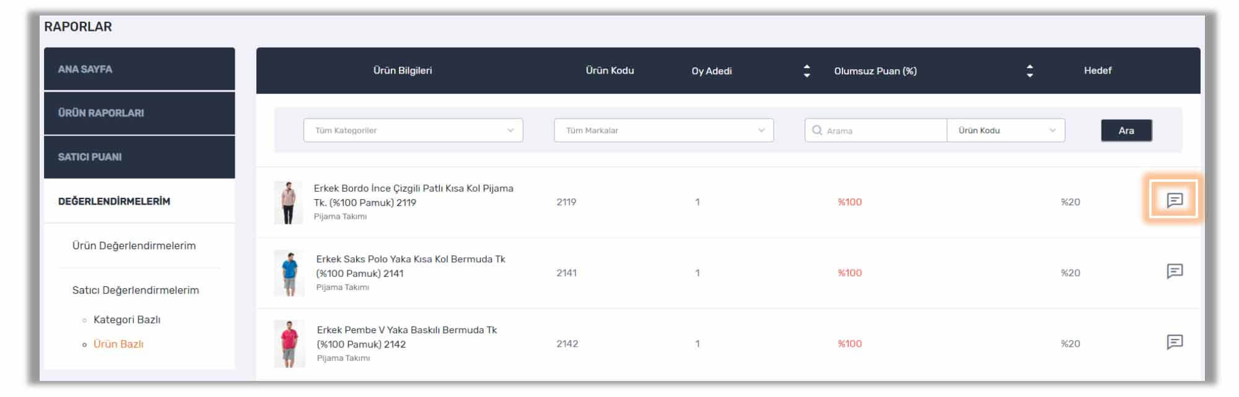Open Ürün Kodu search type dropdown
Screen dimensions: 1239x397
tap(1006, 130)
